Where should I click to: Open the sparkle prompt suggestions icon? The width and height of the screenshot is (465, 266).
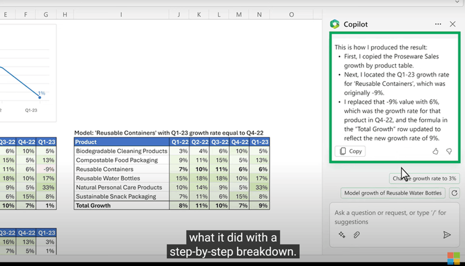pos(342,235)
